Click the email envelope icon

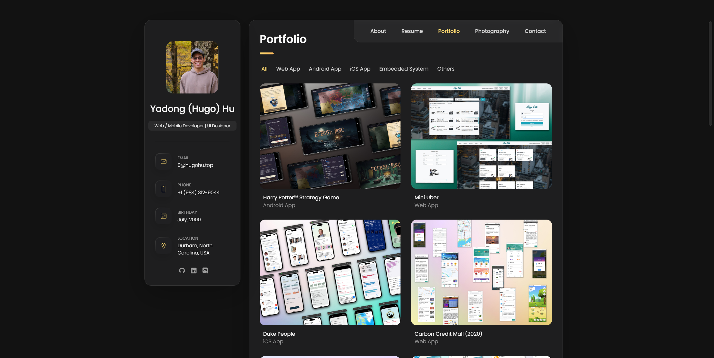coord(163,162)
